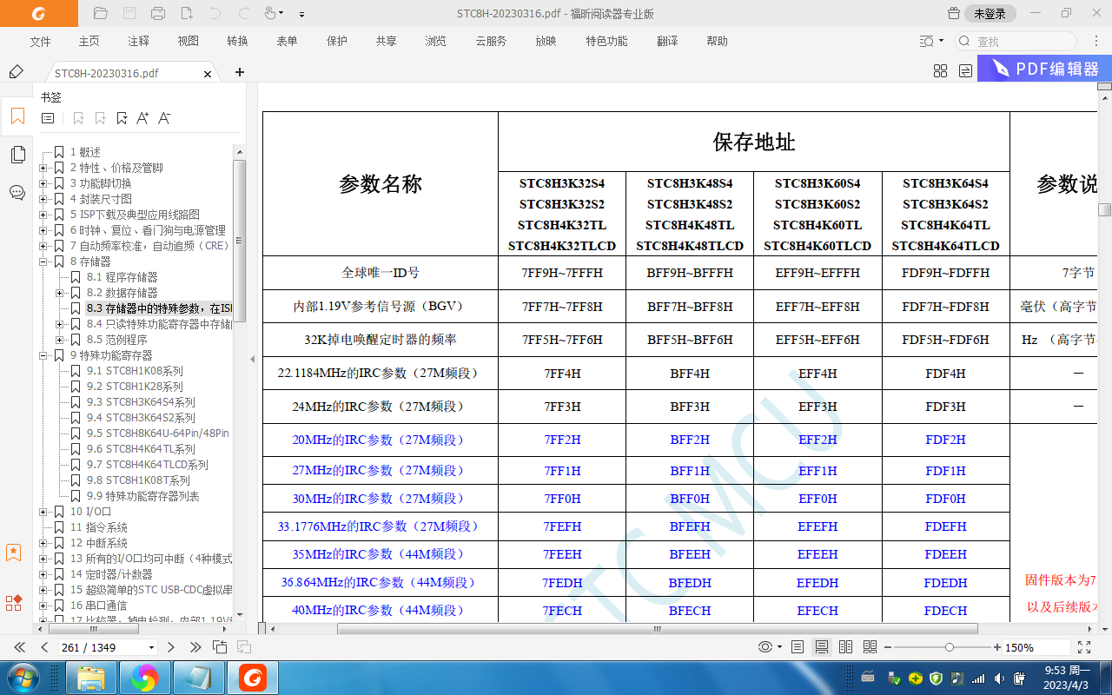Image resolution: width=1112 pixels, height=695 pixels.
Task: Expand the 2 特性、价格及管脚 bookmark
Action: point(43,168)
